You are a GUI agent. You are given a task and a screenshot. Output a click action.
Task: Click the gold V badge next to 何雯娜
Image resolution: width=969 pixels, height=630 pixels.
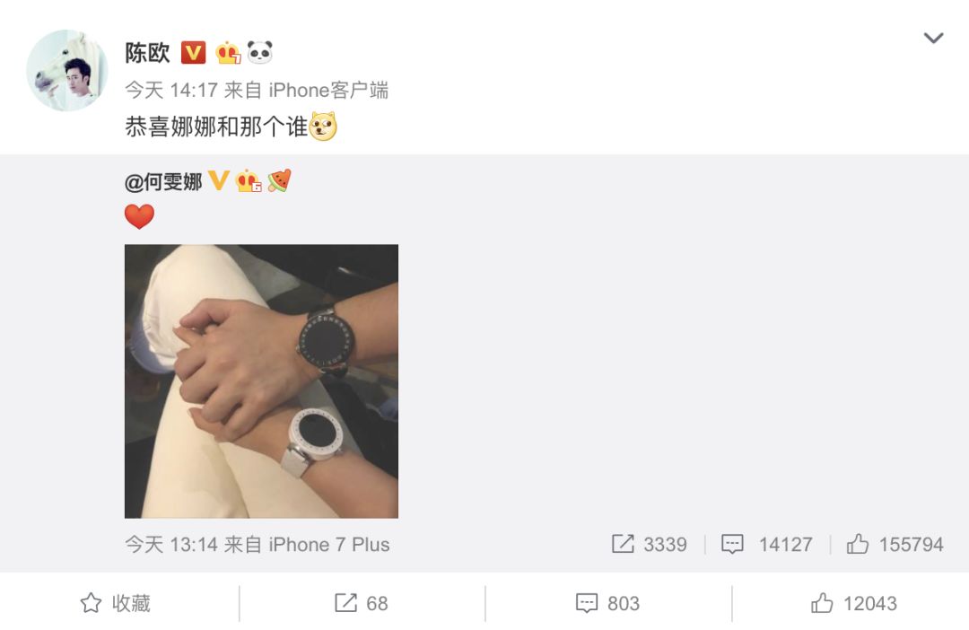click(x=218, y=180)
